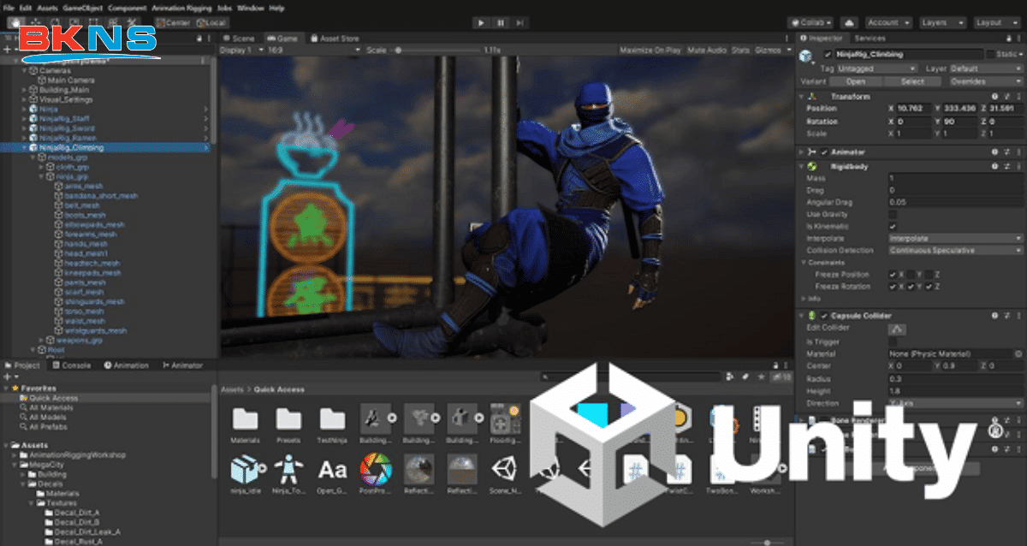1027x546 pixels.
Task: Click the Edit Collider button icon
Action: [x=898, y=329]
